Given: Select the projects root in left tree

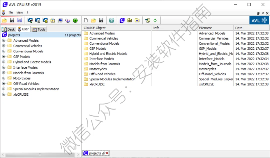Looking at the screenshot, I should click(x=41, y=35).
